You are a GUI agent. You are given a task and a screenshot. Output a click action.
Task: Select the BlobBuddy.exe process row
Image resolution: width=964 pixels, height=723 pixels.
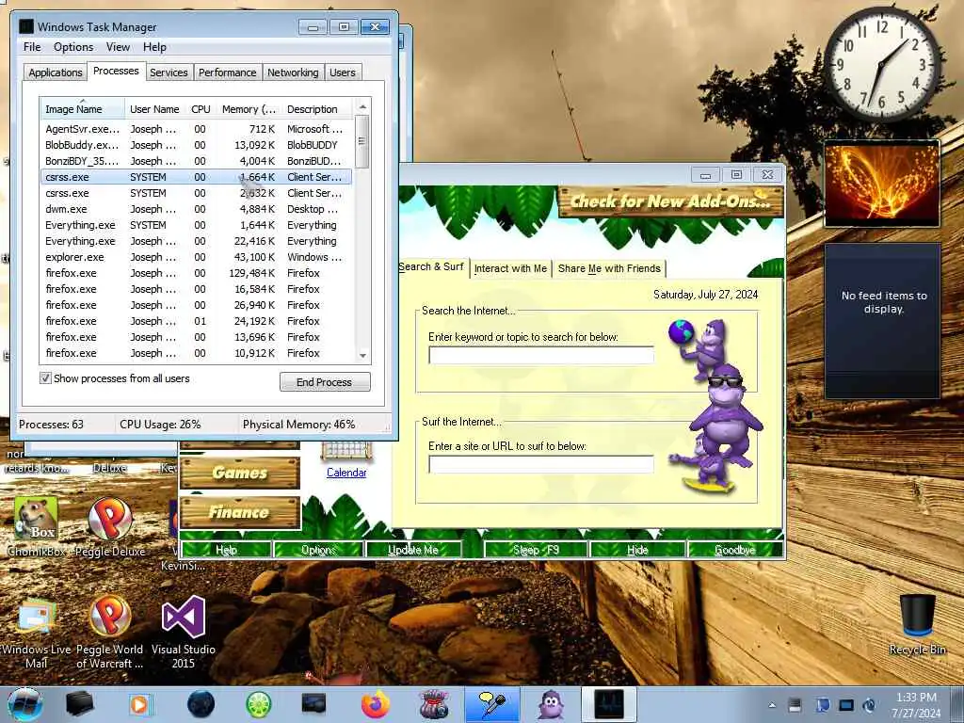[196, 145]
